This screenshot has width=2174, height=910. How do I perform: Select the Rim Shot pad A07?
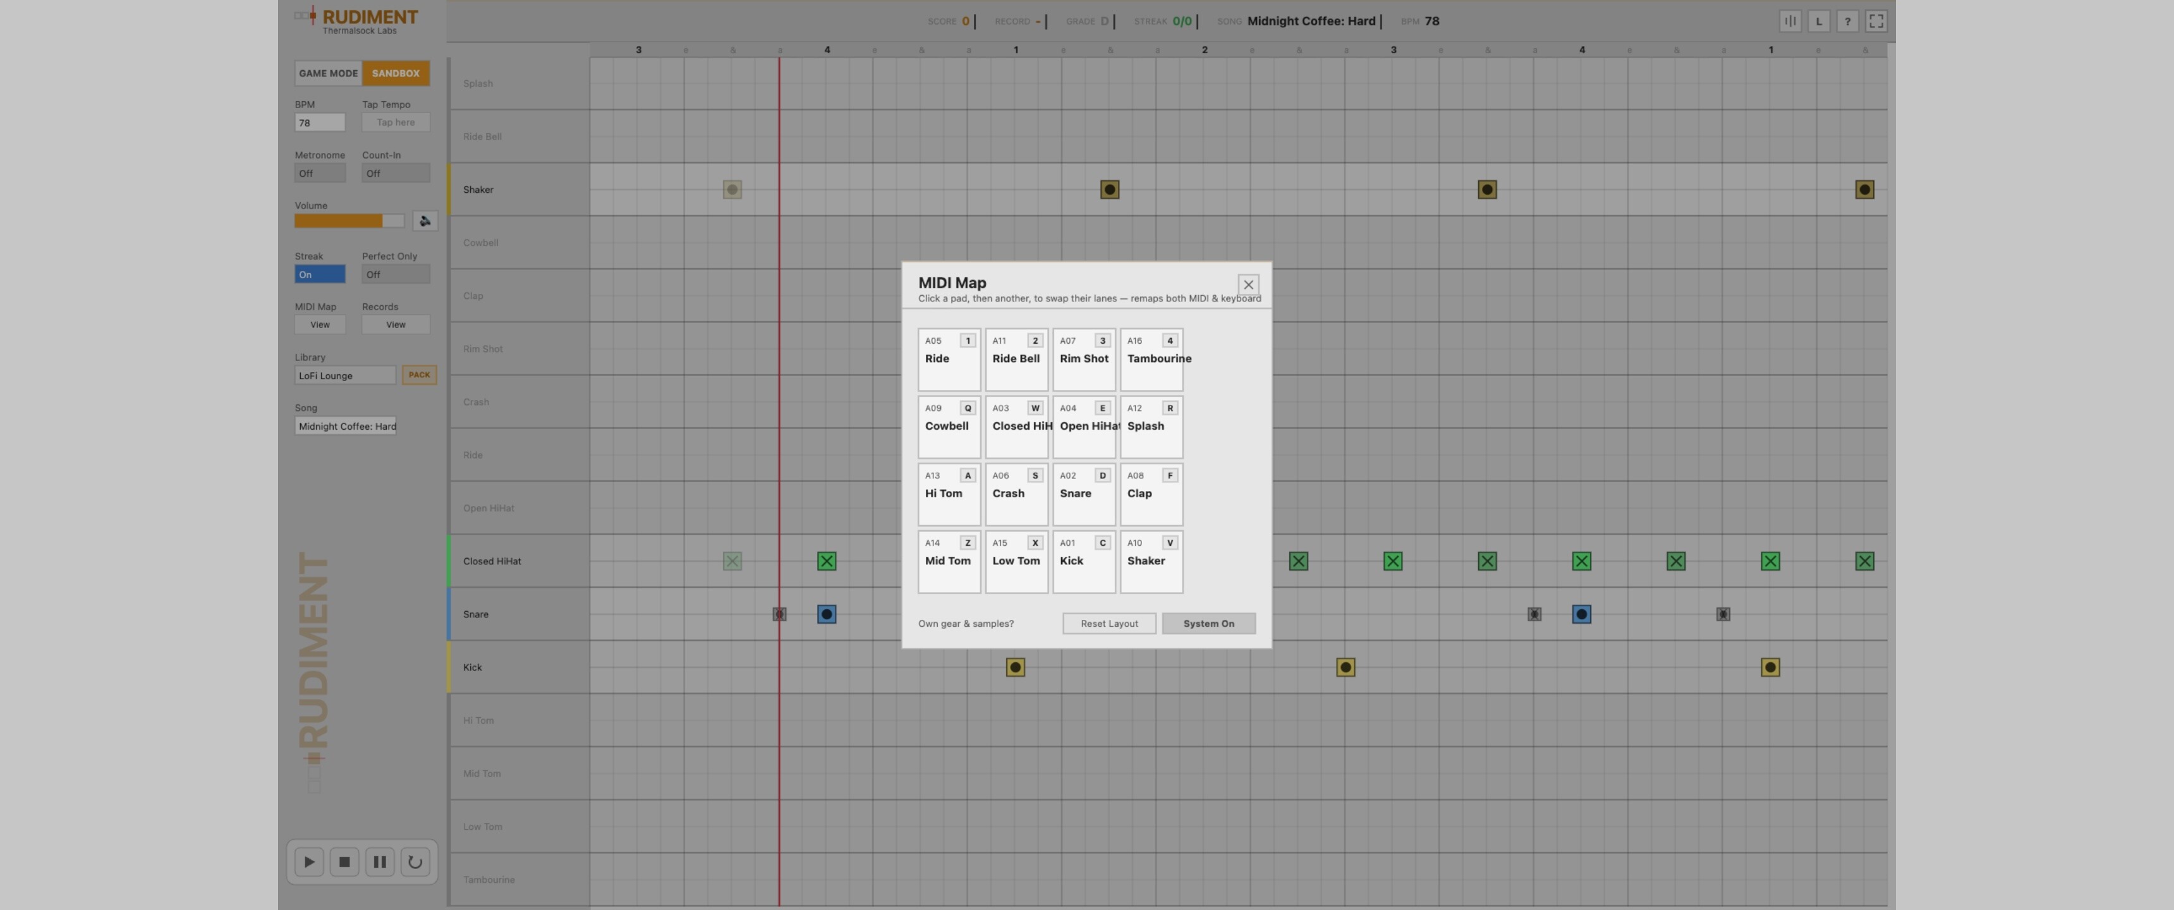click(x=1084, y=359)
